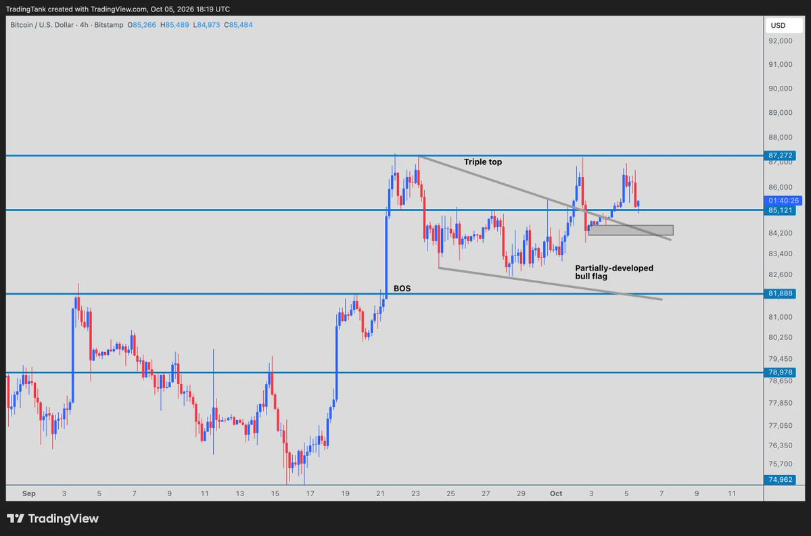Screen dimensions: 811x536
Task: Open the USD currency selector
Action: pos(783,25)
